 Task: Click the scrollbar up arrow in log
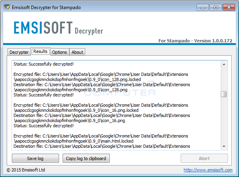[224, 64]
